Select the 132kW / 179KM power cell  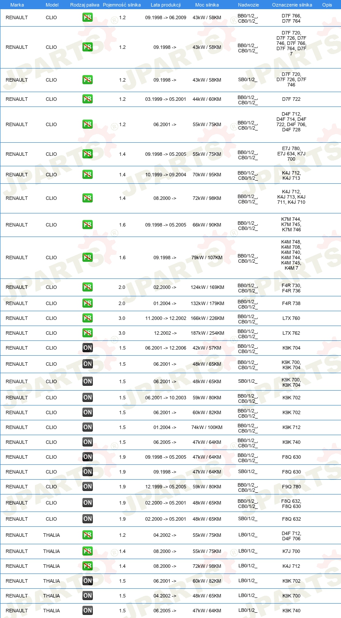pyautogui.click(x=207, y=303)
